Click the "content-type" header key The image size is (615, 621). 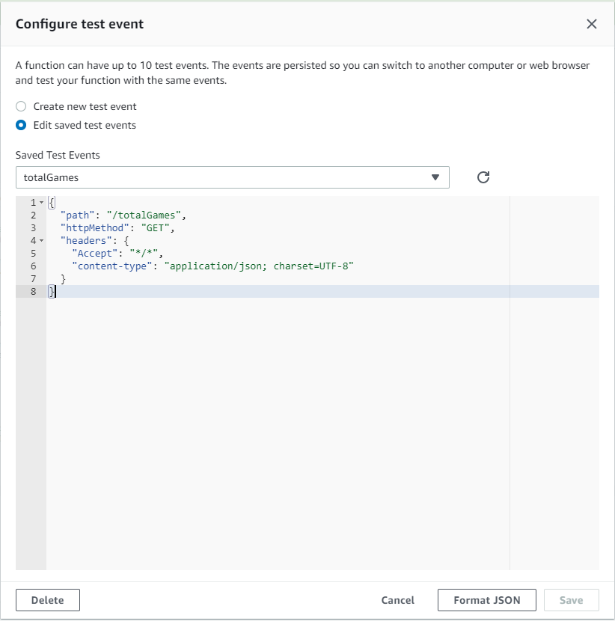coord(112,266)
